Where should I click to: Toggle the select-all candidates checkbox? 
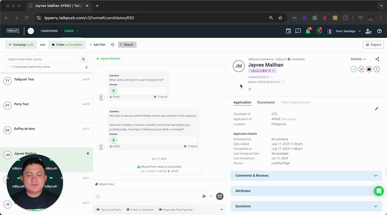pos(7,67)
